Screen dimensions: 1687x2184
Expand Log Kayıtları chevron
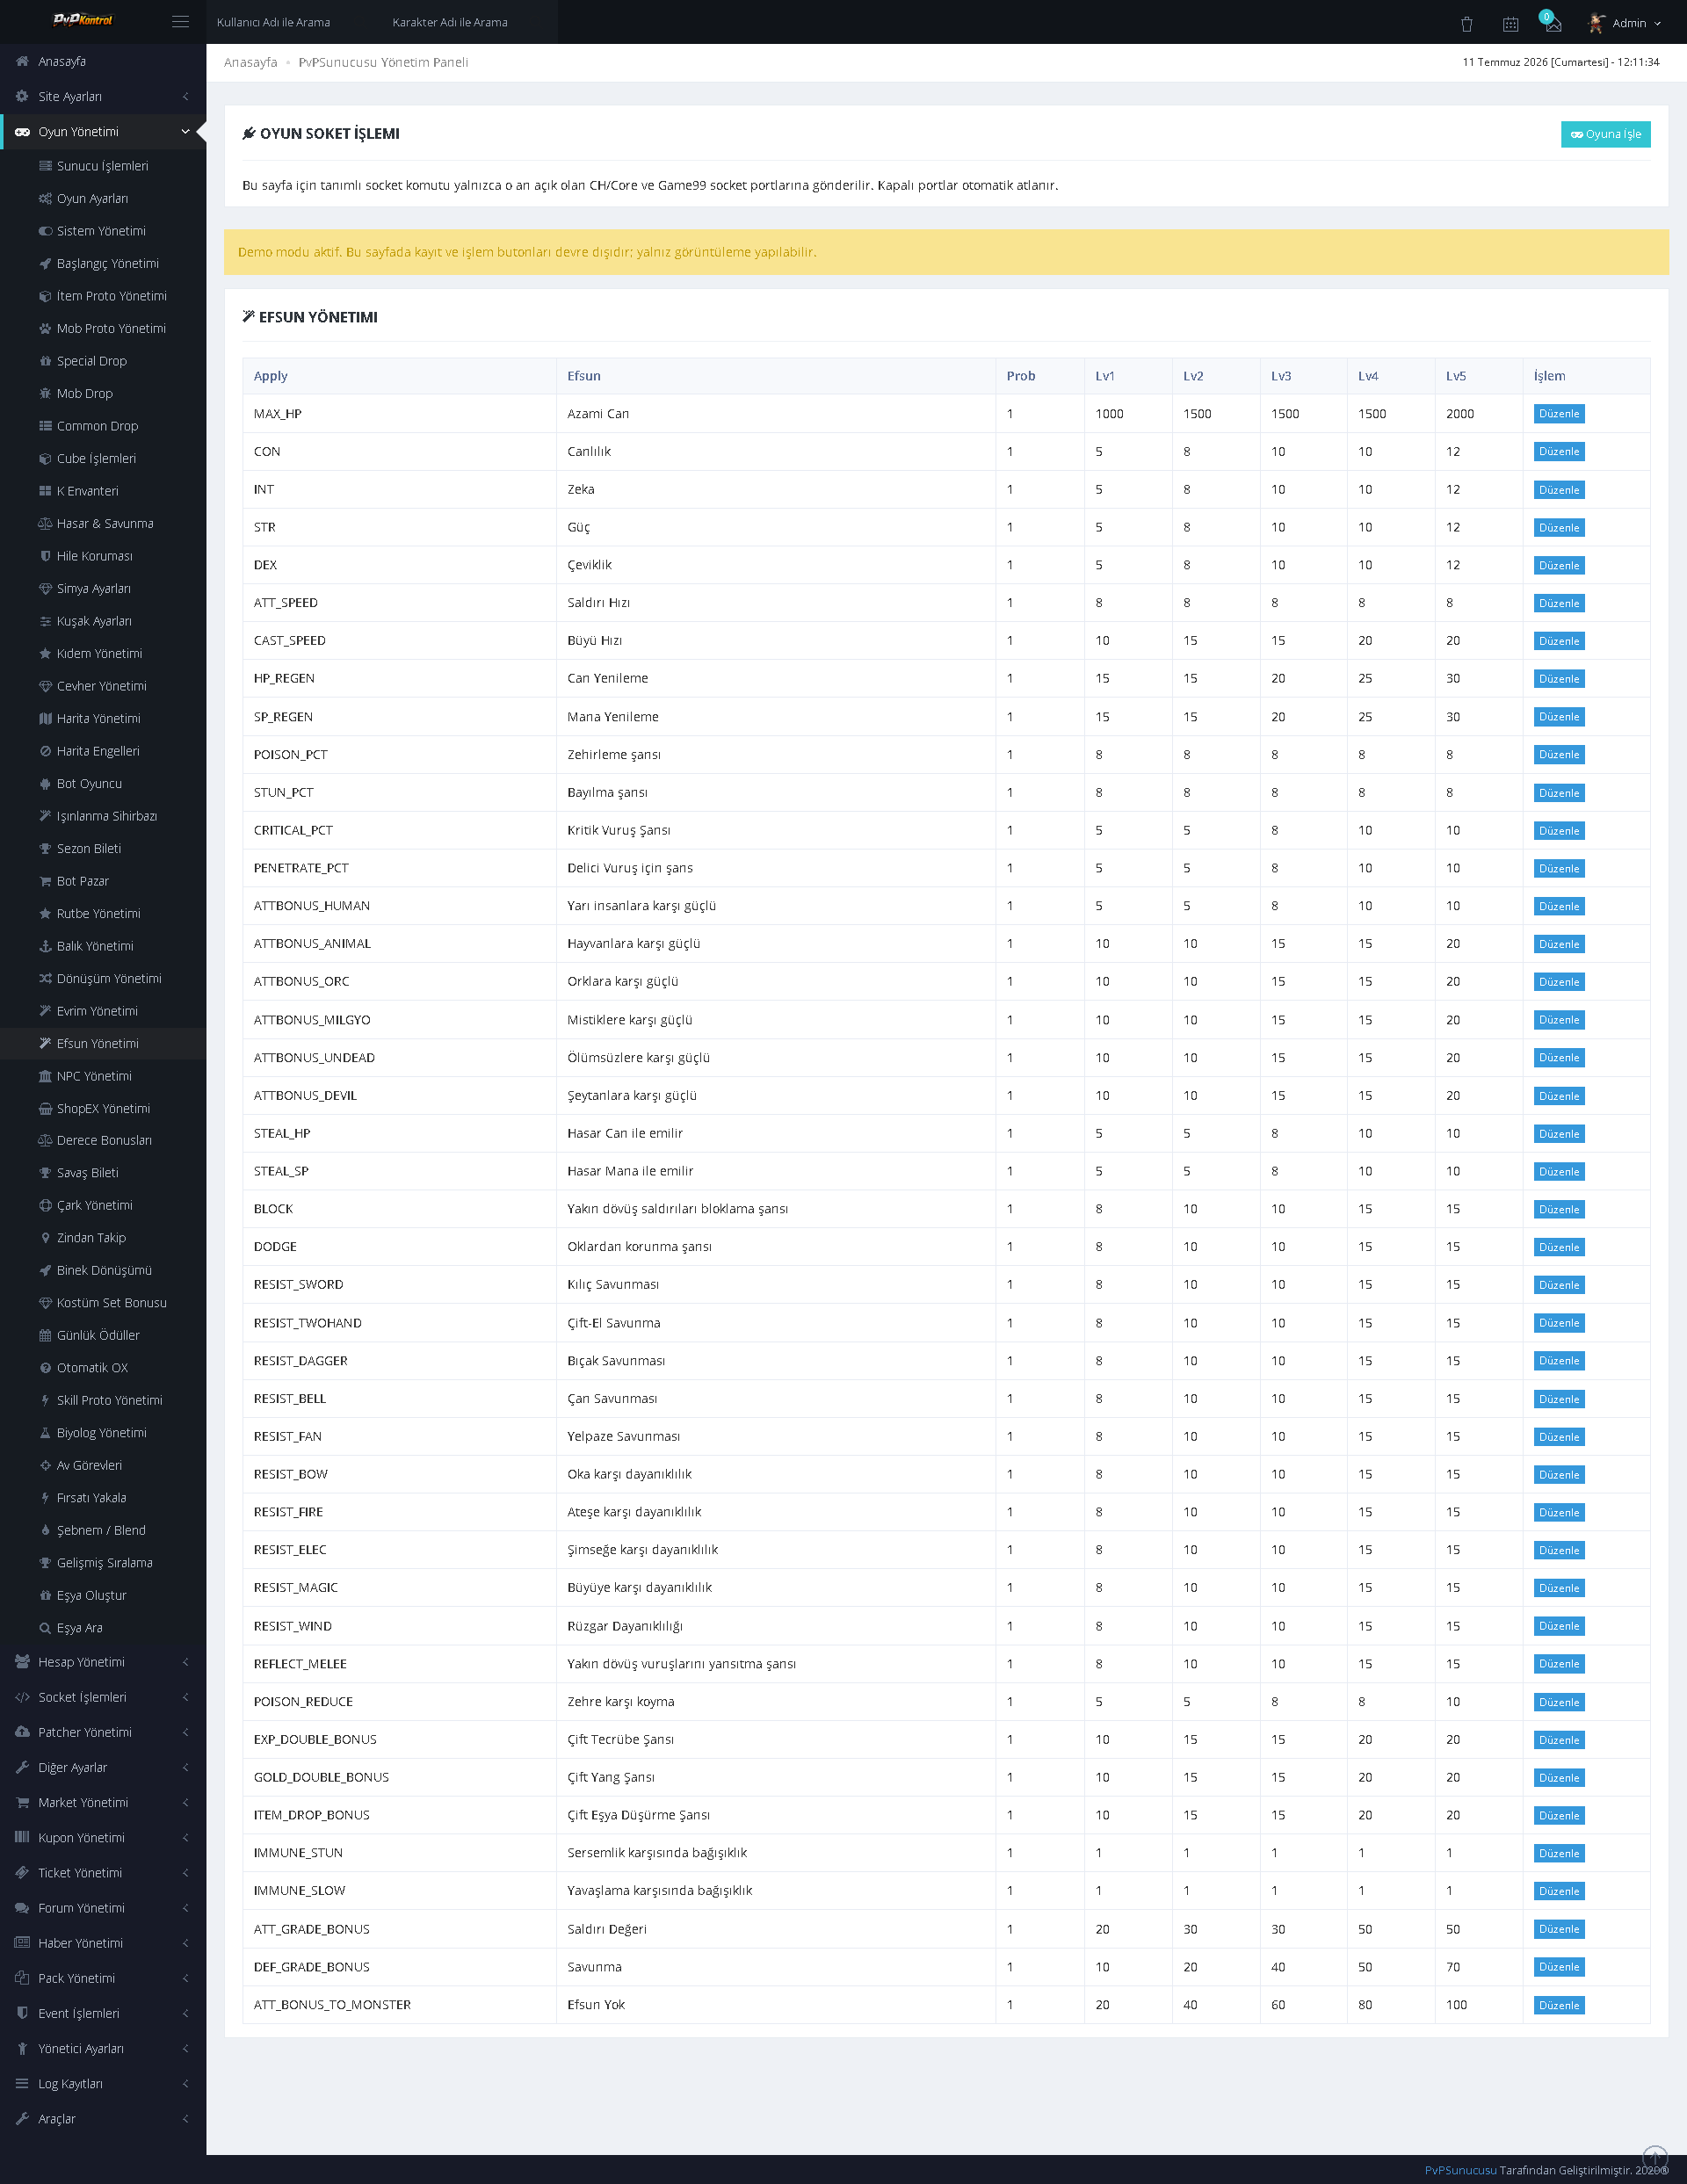coord(185,2083)
